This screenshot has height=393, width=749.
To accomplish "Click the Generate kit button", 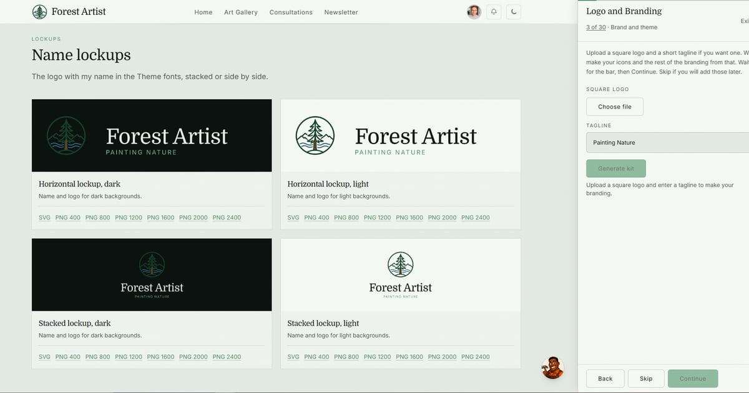I will click(x=616, y=168).
